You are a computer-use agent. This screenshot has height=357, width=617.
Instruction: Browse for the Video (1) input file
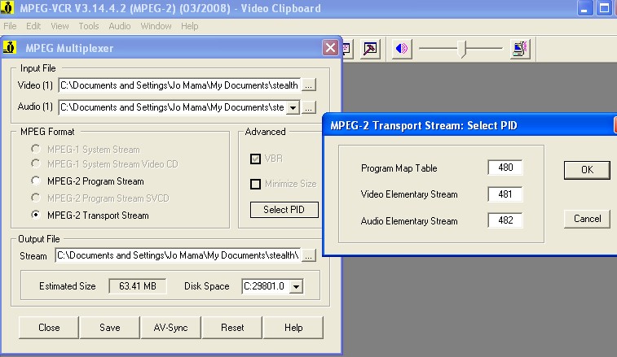[309, 85]
